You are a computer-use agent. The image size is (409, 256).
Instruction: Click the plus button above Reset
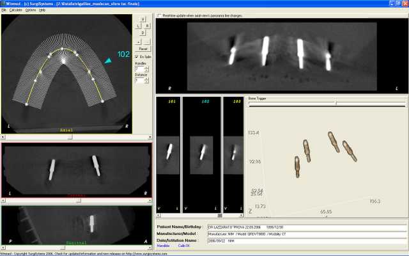pos(138,42)
